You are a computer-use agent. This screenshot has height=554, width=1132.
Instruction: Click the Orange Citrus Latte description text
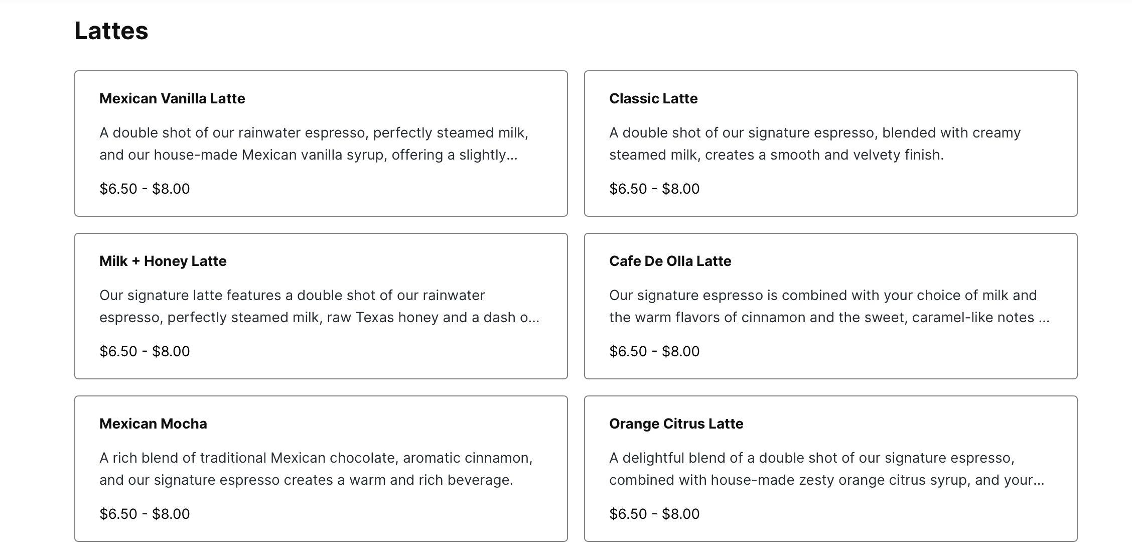coord(827,469)
